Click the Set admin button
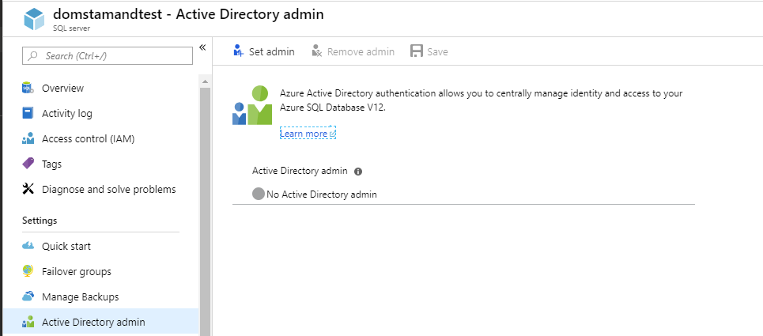 tap(264, 51)
